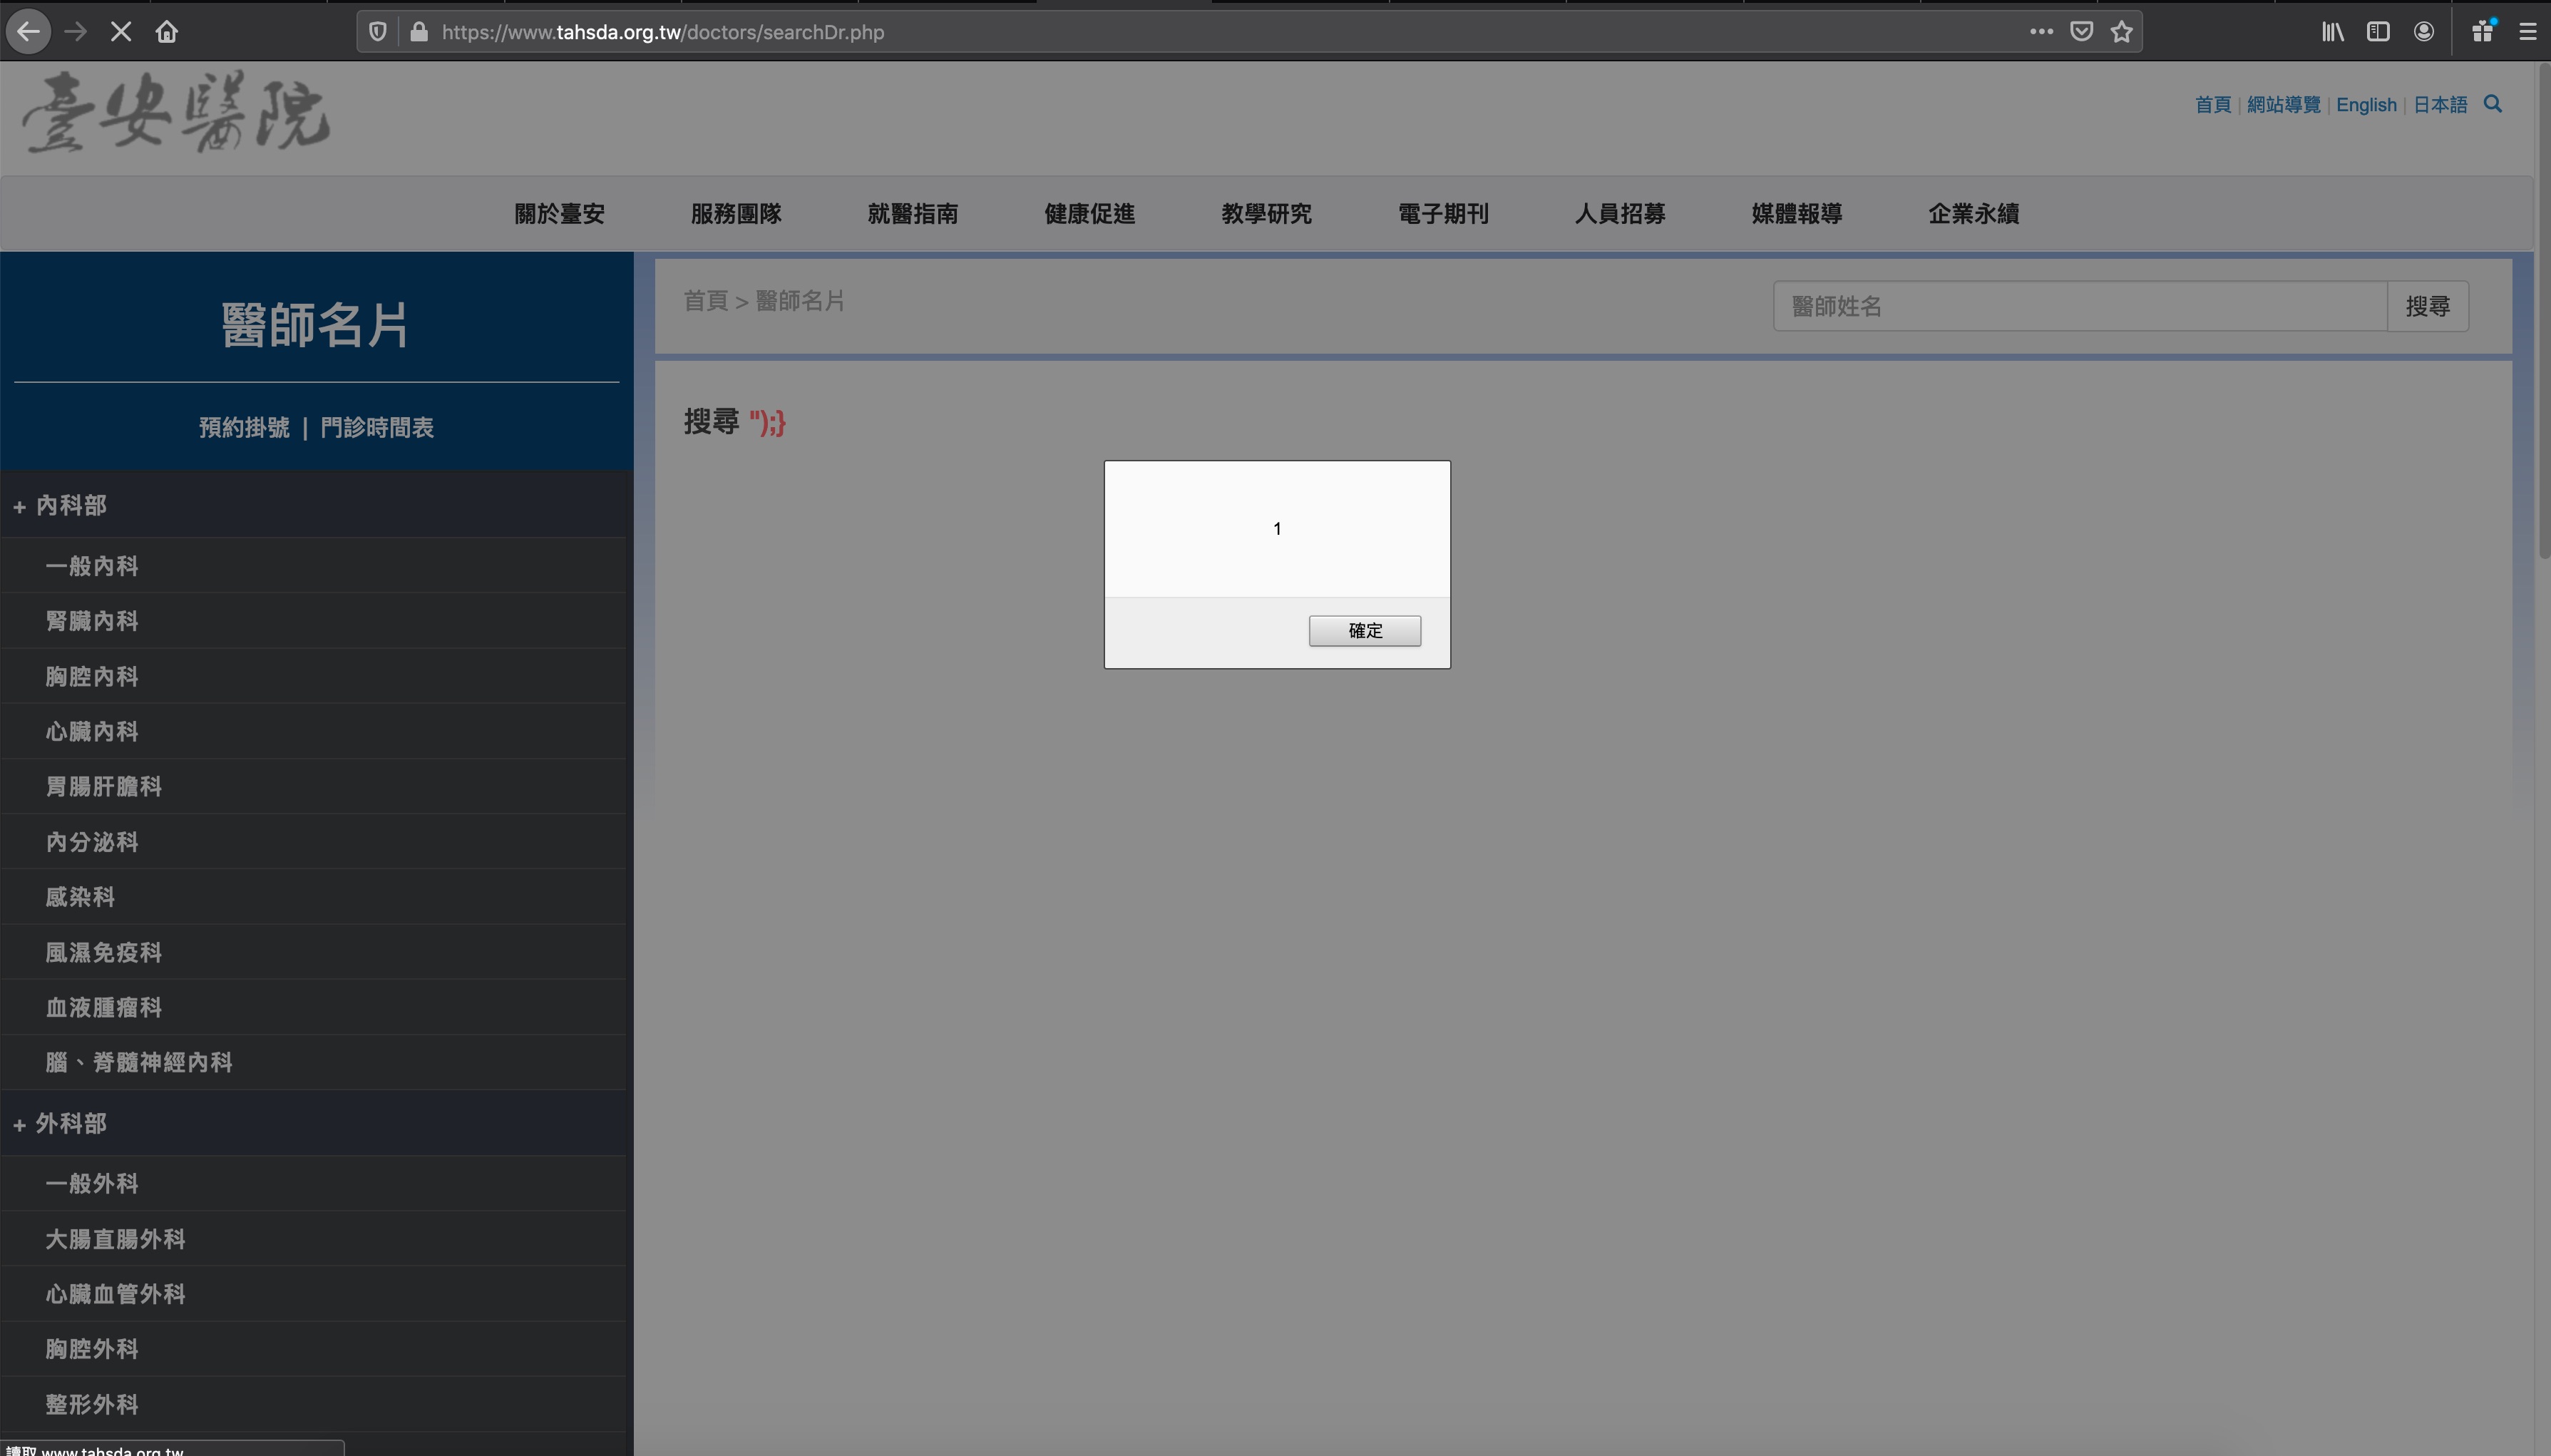The height and width of the screenshot is (1456, 2551).
Task: Click the 搜尋 search button
Action: [x=2427, y=306]
